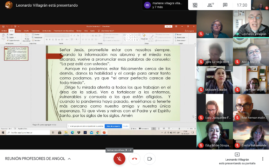Image resolution: width=269 pixels, height=168 pixels.
Task: Open the chat panel icon
Action: pos(225,5)
